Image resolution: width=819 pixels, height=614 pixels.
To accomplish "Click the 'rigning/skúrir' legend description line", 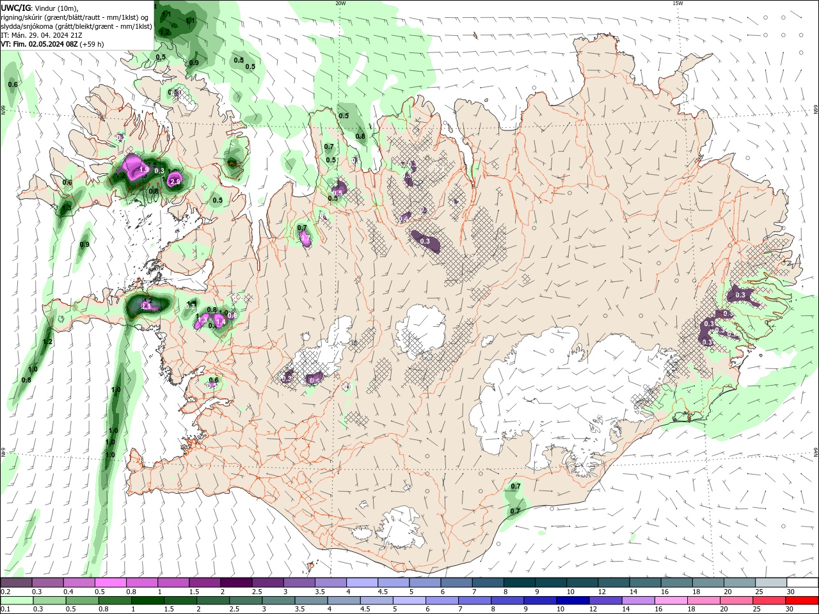I will [x=75, y=17].
